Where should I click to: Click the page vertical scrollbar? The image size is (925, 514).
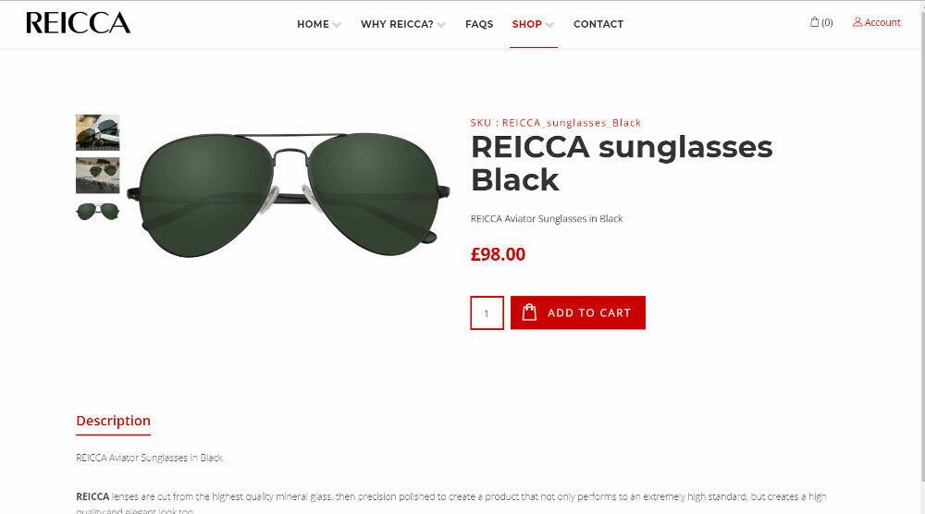coord(921,257)
